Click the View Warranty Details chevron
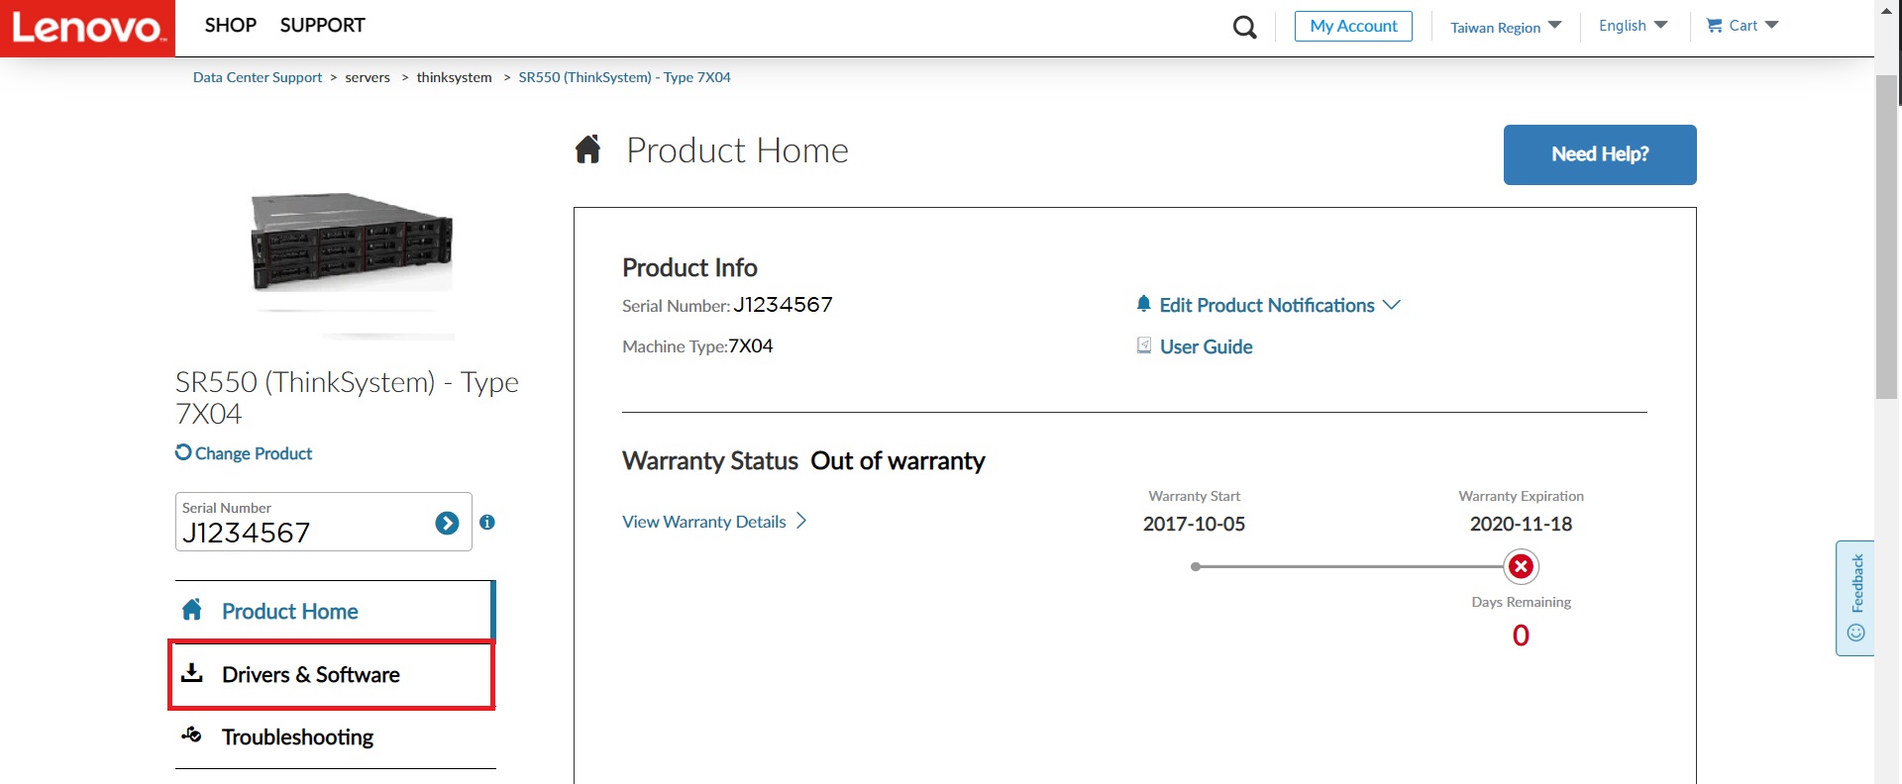The height and width of the screenshot is (784, 1902). [801, 521]
